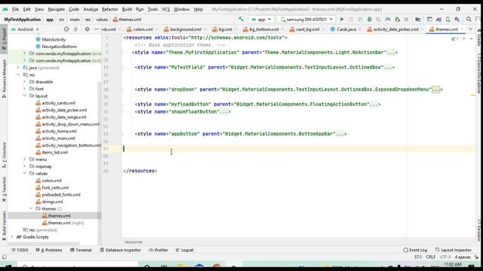Collapse the res folder
The width and height of the screenshot is (483, 271).
coord(18,75)
